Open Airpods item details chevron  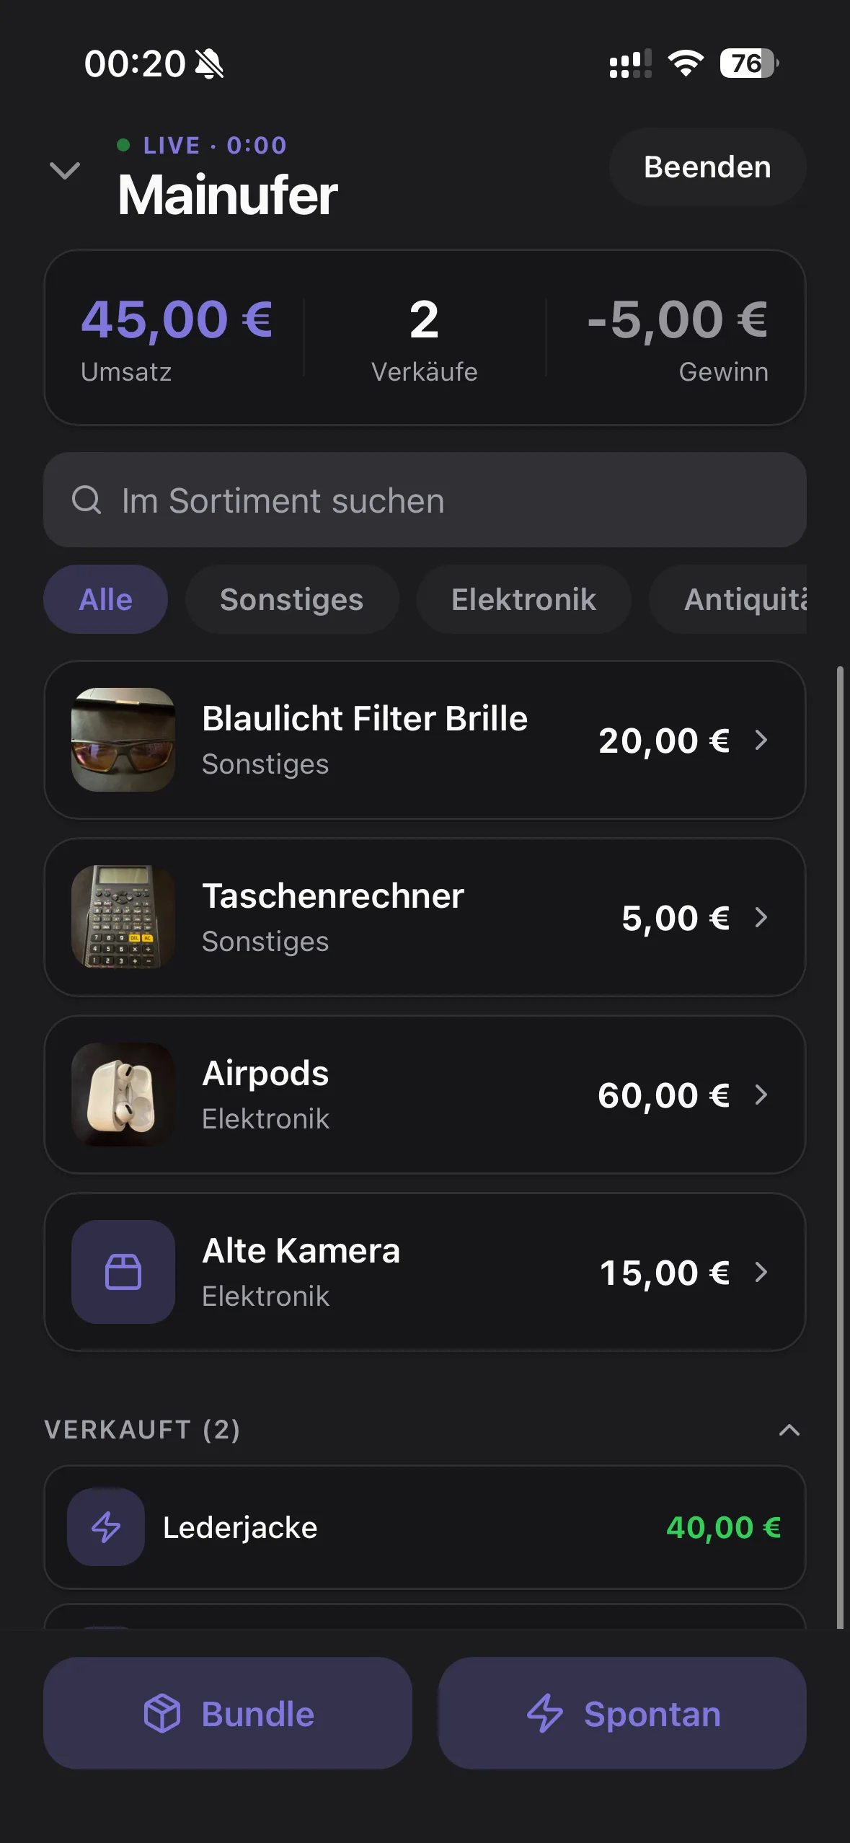click(x=761, y=1095)
